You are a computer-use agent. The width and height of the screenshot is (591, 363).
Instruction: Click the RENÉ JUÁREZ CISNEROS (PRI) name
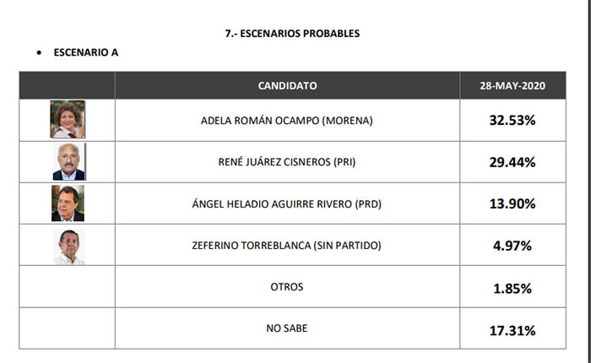tap(287, 162)
